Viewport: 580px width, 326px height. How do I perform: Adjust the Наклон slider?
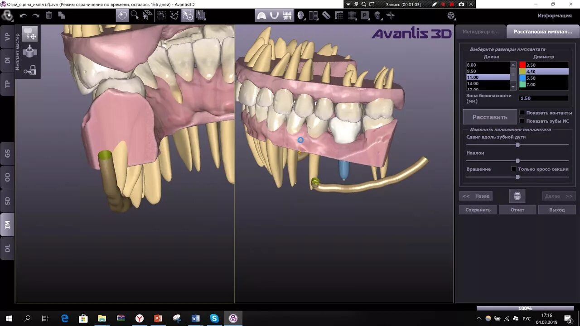[517, 161]
